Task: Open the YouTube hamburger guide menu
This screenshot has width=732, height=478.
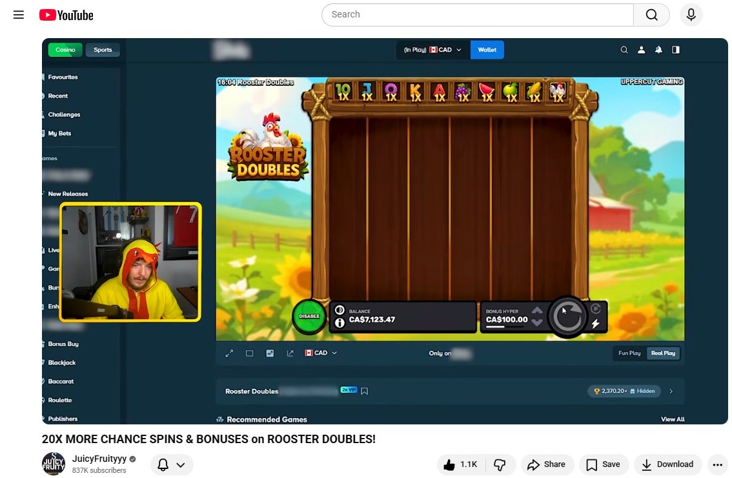Action: (19, 15)
